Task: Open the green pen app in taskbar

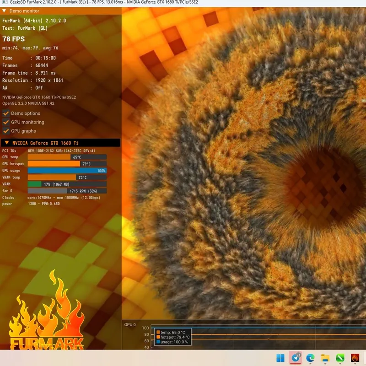Action: tap(340, 358)
